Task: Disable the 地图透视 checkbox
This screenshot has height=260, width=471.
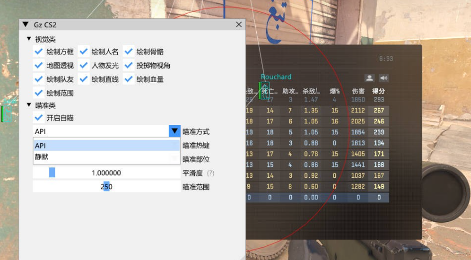Action: 38,65
